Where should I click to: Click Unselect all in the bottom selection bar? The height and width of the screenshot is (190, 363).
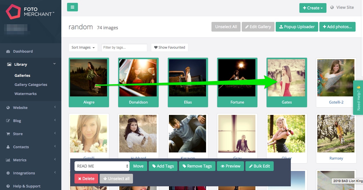[x=116, y=179]
